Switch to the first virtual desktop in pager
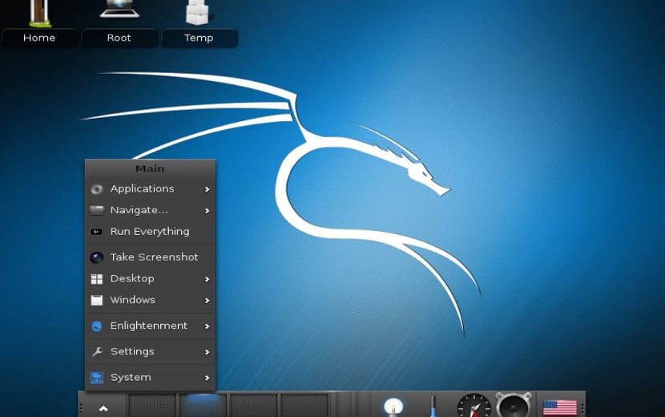This screenshot has height=417, width=665. 152,406
